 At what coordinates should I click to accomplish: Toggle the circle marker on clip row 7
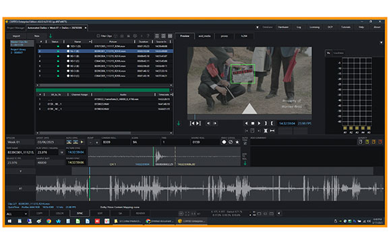(x=68, y=76)
